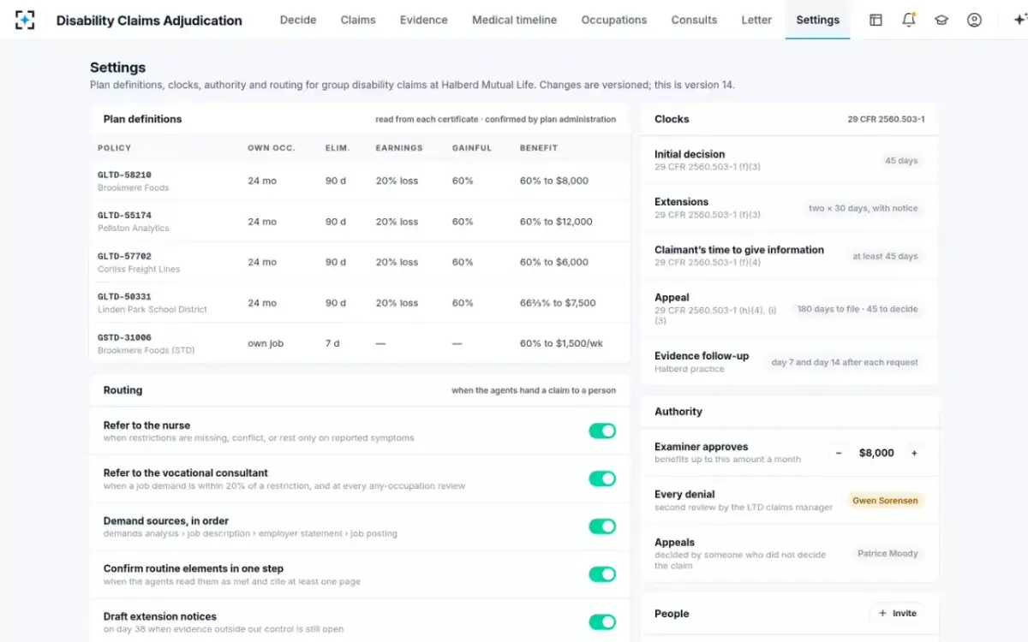
Task: Open the notifications bell
Action: pyautogui.click(x=909, y=20)
